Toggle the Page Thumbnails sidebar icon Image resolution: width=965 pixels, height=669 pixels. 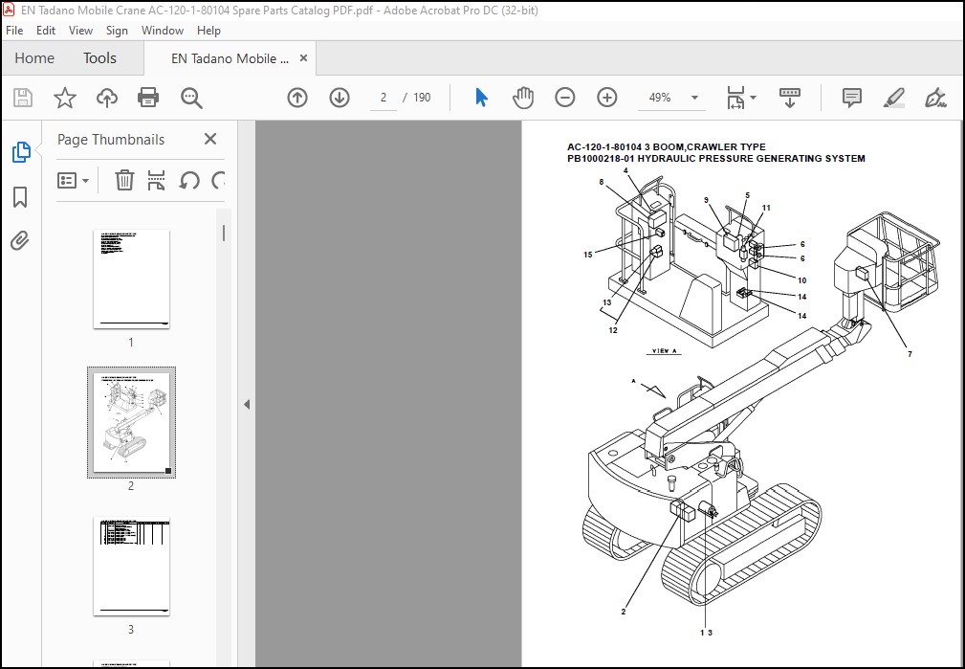21,152
